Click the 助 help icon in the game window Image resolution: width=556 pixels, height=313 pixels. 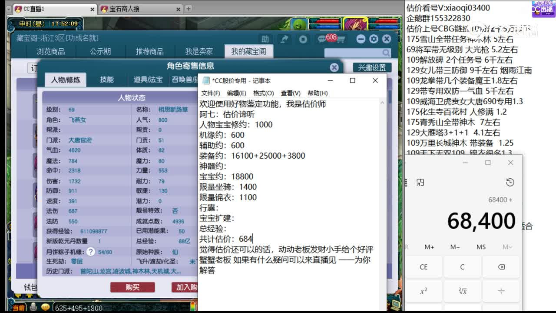(266, 39)
